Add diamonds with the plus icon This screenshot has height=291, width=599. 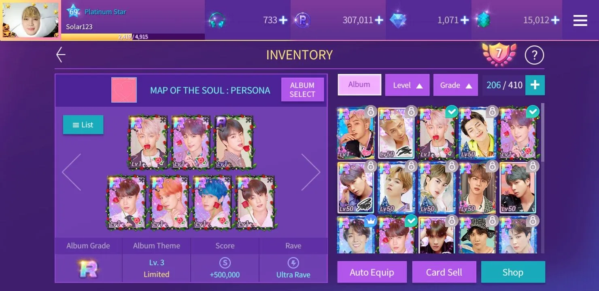[x=465, y=20]
